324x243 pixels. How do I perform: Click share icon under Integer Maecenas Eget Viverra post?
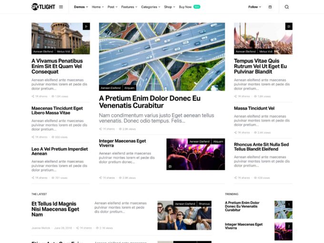pyautogui.click(x=100, y=178)
